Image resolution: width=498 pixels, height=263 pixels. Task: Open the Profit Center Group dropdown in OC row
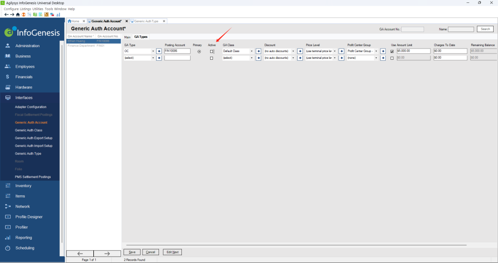[x=376, y=51]
